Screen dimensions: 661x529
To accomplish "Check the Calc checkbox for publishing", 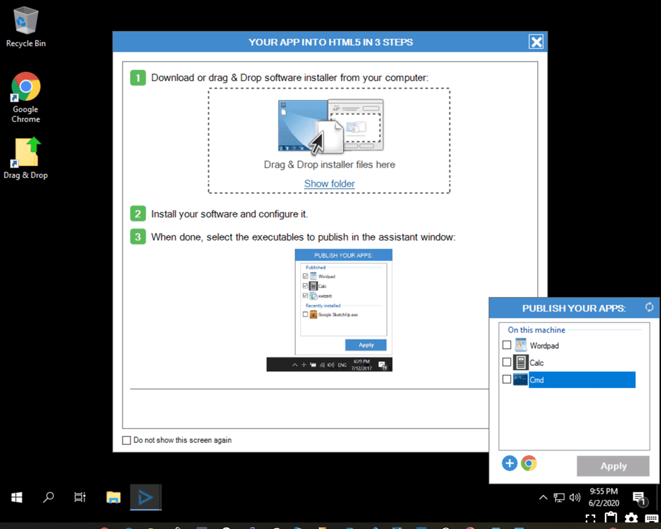I will (507, 362).
